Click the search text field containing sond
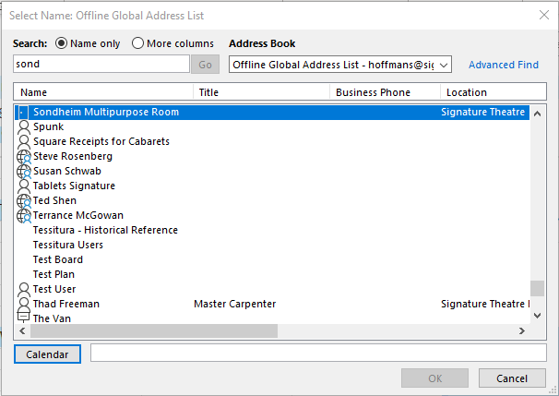Screen dimensions: 559x396 [x=101, y=65]
